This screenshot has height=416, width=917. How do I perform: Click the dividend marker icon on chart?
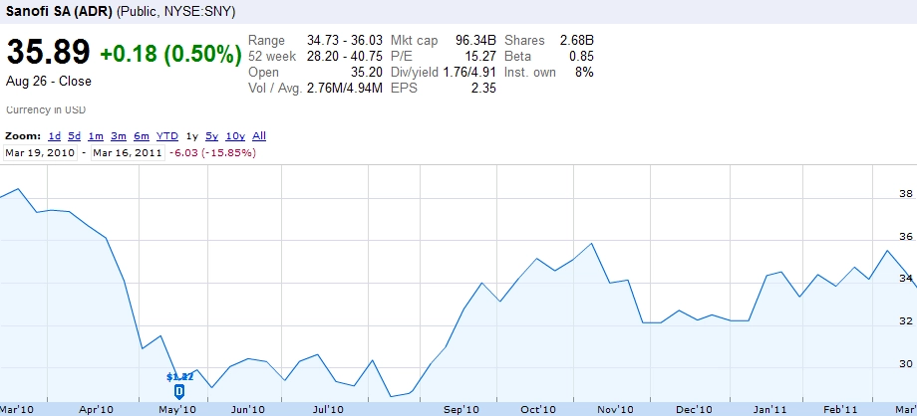[179, 392]
